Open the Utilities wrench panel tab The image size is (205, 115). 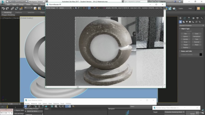(x=202, y=18)
